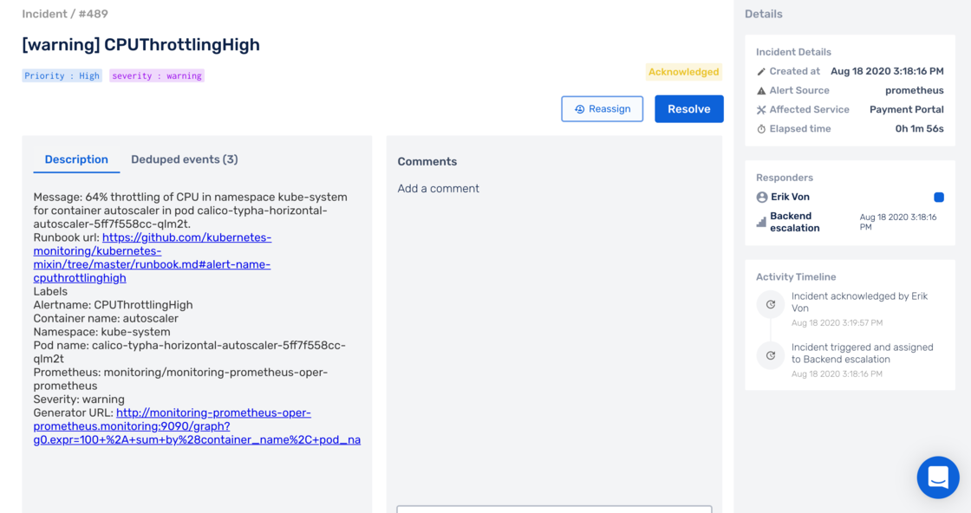Click the Alertname: CPUThrottlingHigh line
Image resolution: width=971 pixels, height=513 pixels.
pyautogui.click(x=113, y=305)
